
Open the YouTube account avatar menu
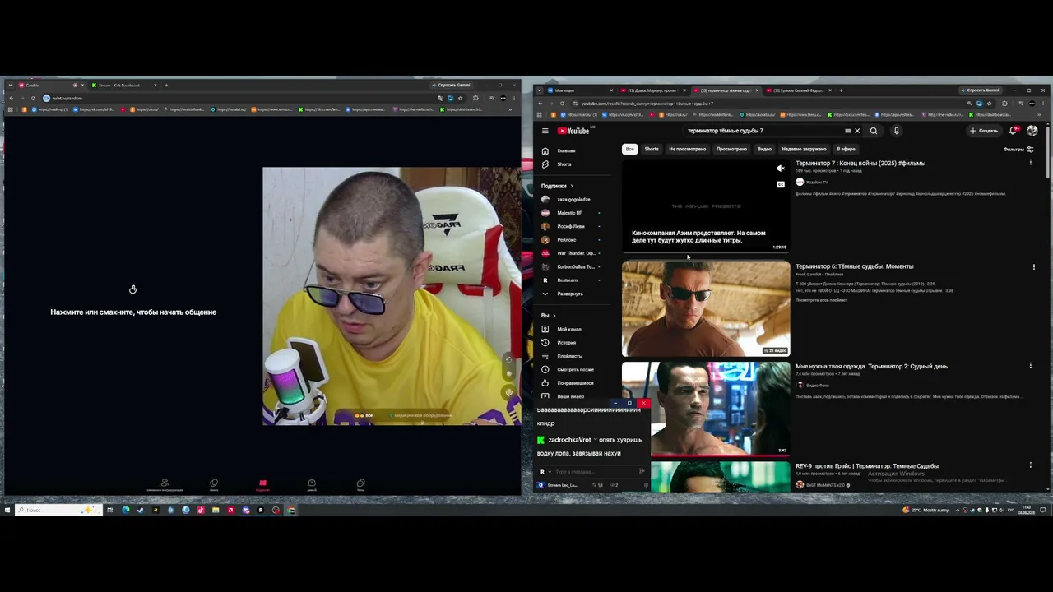click(x=1032, y=131)
